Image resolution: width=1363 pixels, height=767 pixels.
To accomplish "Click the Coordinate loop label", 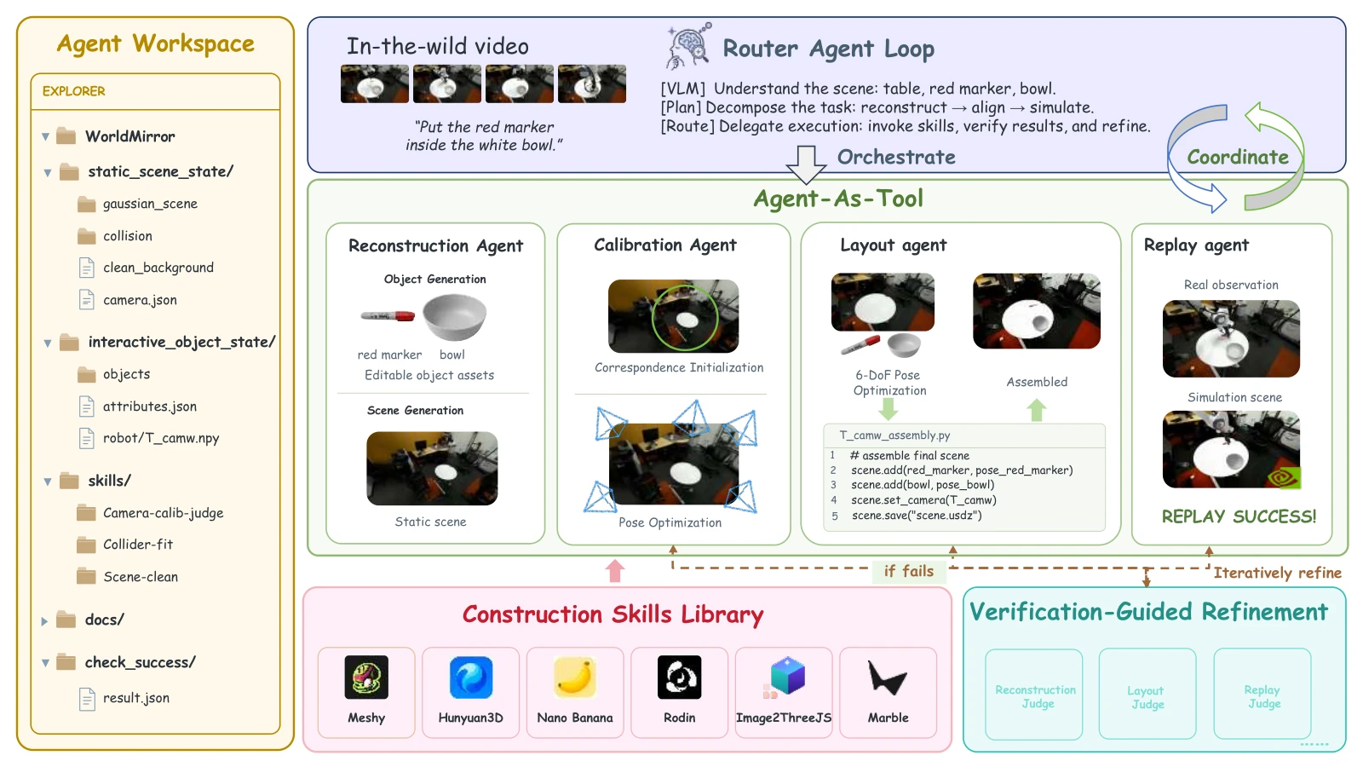I will [1238, 157].
